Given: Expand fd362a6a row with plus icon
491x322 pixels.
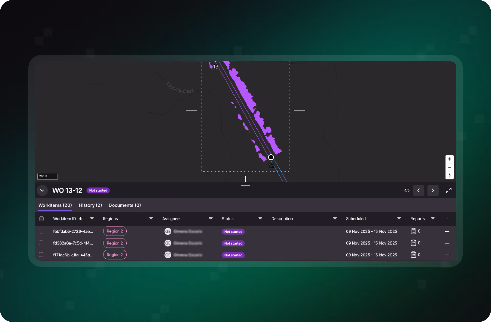Looking at the screenshot, I should (x=447, y=243).
